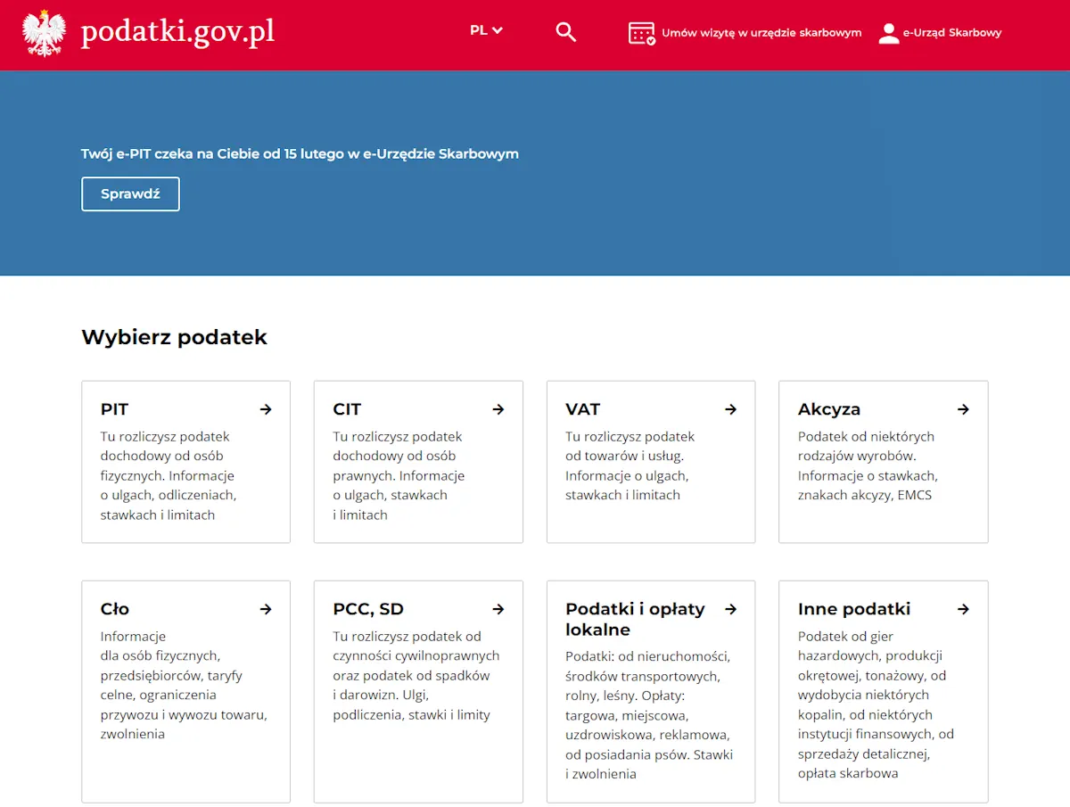Click the arrow on PCC, SD card

[498, 609]
